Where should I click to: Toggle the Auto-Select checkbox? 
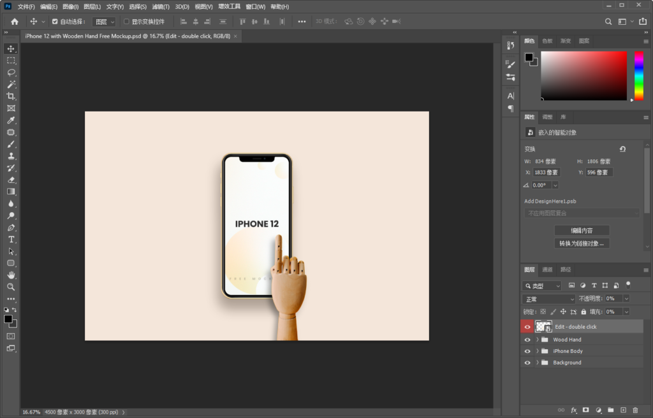point(55,22)
